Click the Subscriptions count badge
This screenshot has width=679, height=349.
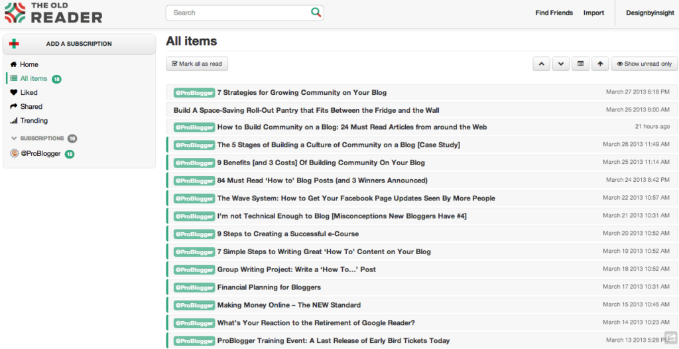(72, 138)
